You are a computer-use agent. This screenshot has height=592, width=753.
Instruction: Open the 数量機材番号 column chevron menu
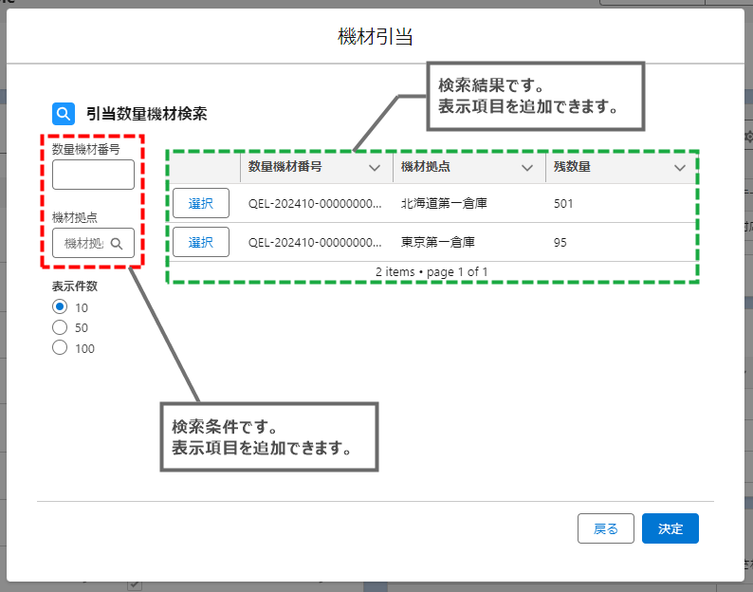[x=375, y=167]
